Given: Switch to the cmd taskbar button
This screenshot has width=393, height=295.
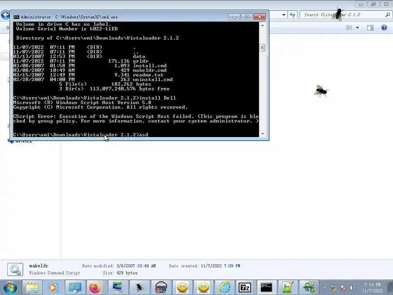Looking at the screenshot, I should pos(266,287).
